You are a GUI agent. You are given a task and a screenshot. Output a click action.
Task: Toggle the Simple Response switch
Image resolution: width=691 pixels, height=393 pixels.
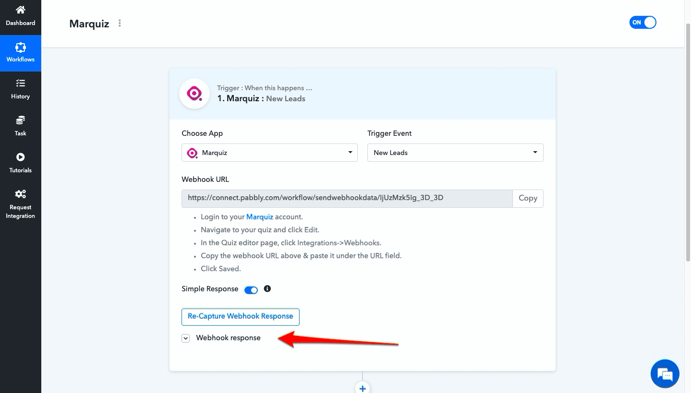coord(251,290)
